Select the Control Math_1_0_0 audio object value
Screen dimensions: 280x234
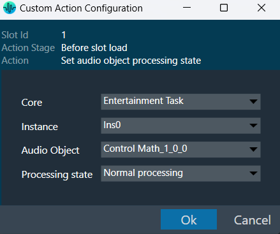coord(181,150)
